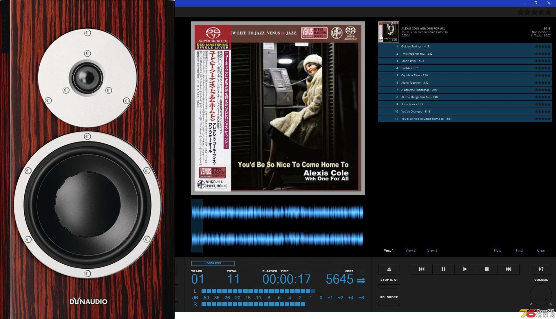Screen dimensions: 556x319
Task: Pause the current playback
Action: pyautogui.click(x=443, y=269)
